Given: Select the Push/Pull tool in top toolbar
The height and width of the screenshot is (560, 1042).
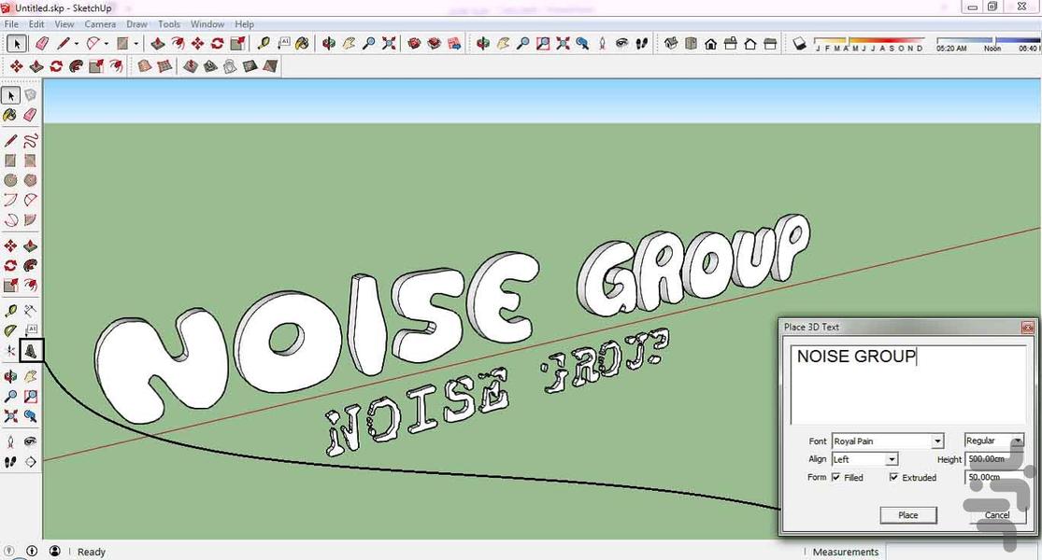Looking at the screenshot, I should pos(157,43).
